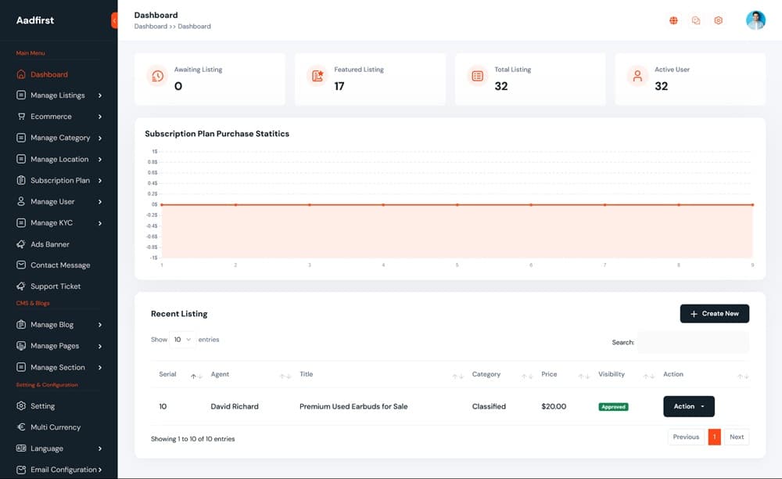This screenshot has width=782, height=479.
Task: Open Ads Banner from the sidebar
Action: 50,244
